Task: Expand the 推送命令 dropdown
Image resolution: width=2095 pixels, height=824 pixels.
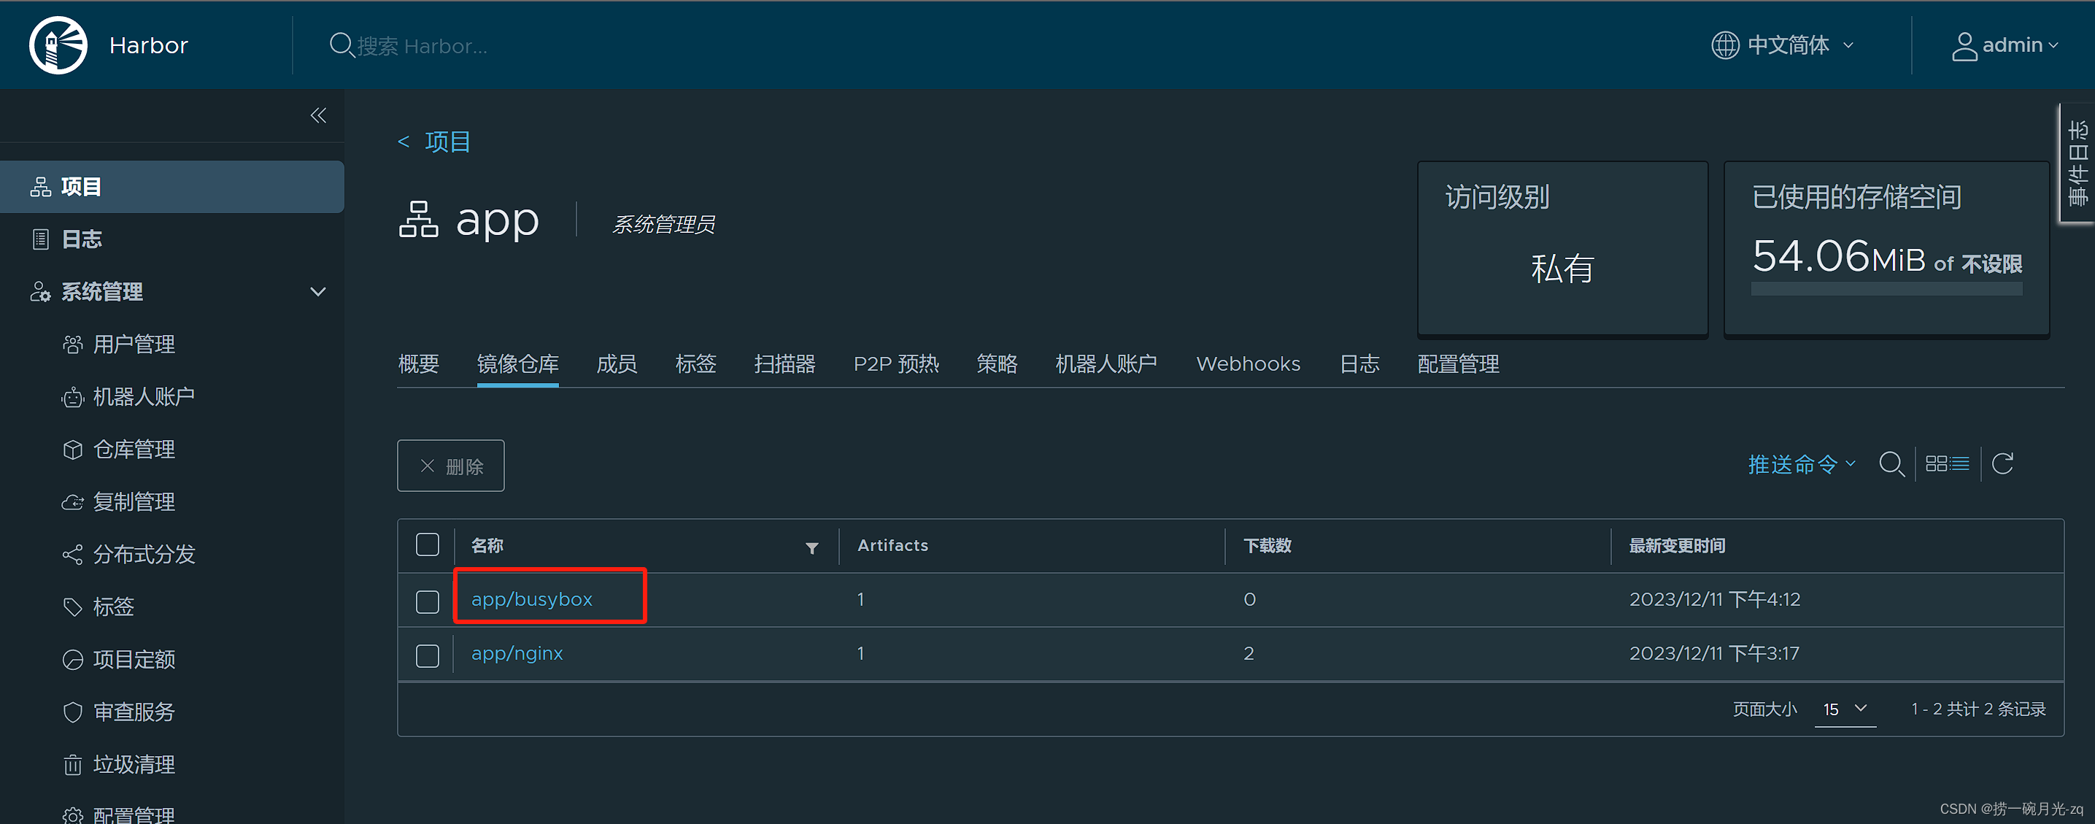Action: [1802, 464]
